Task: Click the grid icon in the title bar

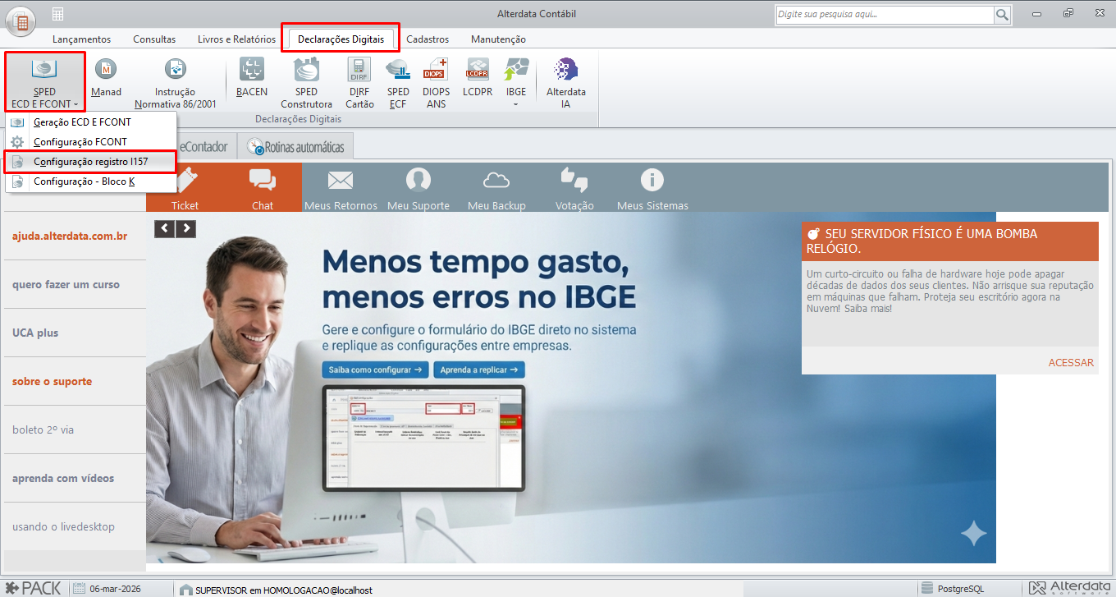Action: 58,14
